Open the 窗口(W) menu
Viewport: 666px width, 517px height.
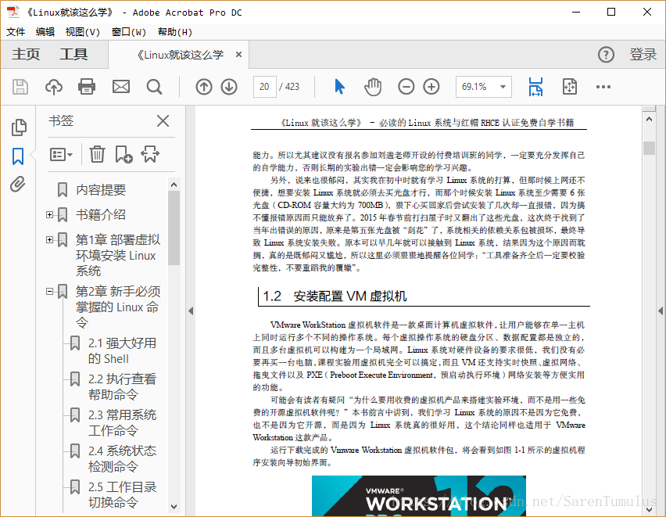tap(129, 32)
